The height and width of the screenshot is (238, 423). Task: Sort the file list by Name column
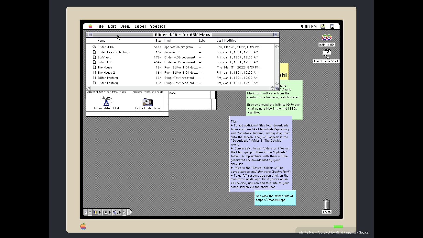(x=101, y=41)
